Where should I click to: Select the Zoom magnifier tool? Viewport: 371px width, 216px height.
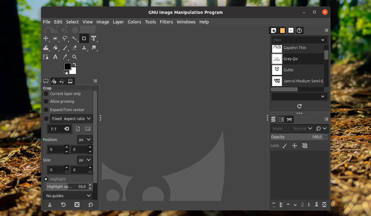coord(75,57)
